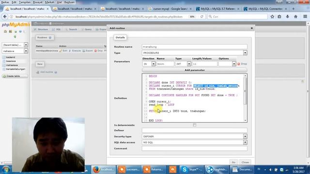Click the Definer input field
Viewport: 310px width, 174px height.
(x=195, y=130)
